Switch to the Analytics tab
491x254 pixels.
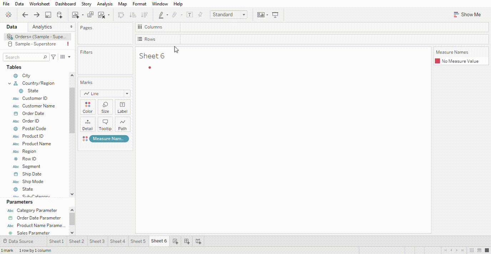(42, 27)
